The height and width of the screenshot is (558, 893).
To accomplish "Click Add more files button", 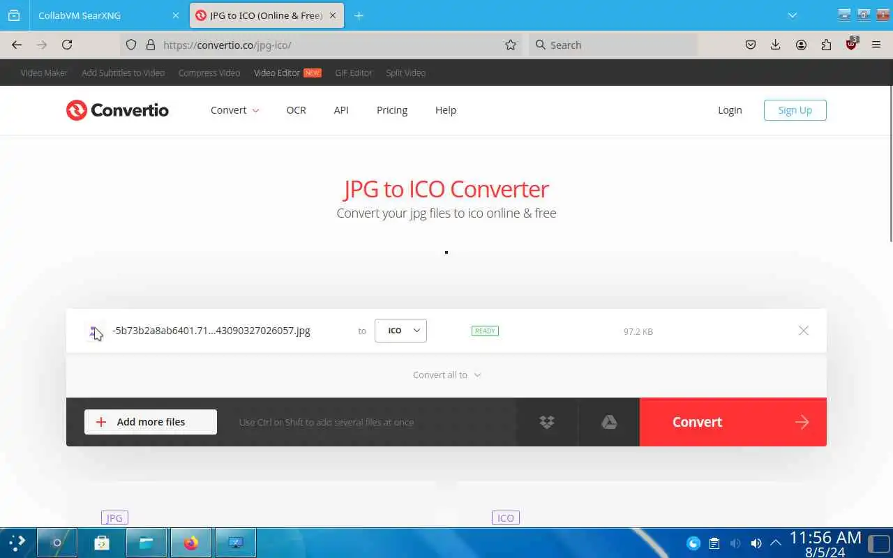I will pyautogui.click(x=151, y=422).
